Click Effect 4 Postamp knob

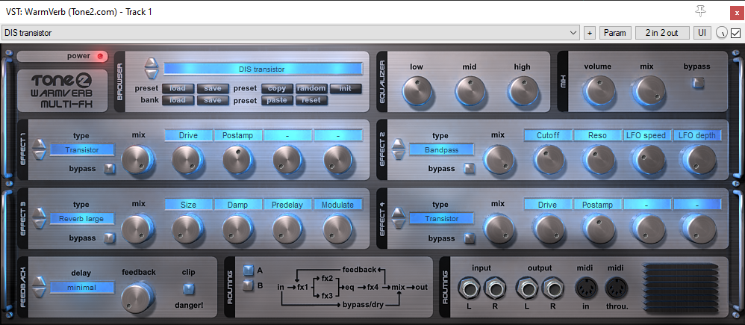click(x=598, y=229)
